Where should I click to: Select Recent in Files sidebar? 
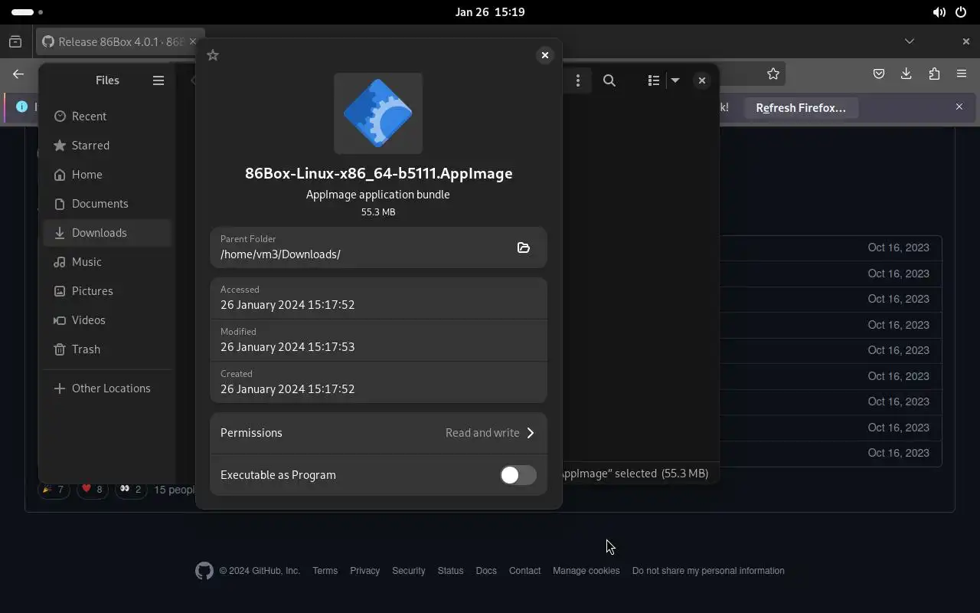point(107,116)
